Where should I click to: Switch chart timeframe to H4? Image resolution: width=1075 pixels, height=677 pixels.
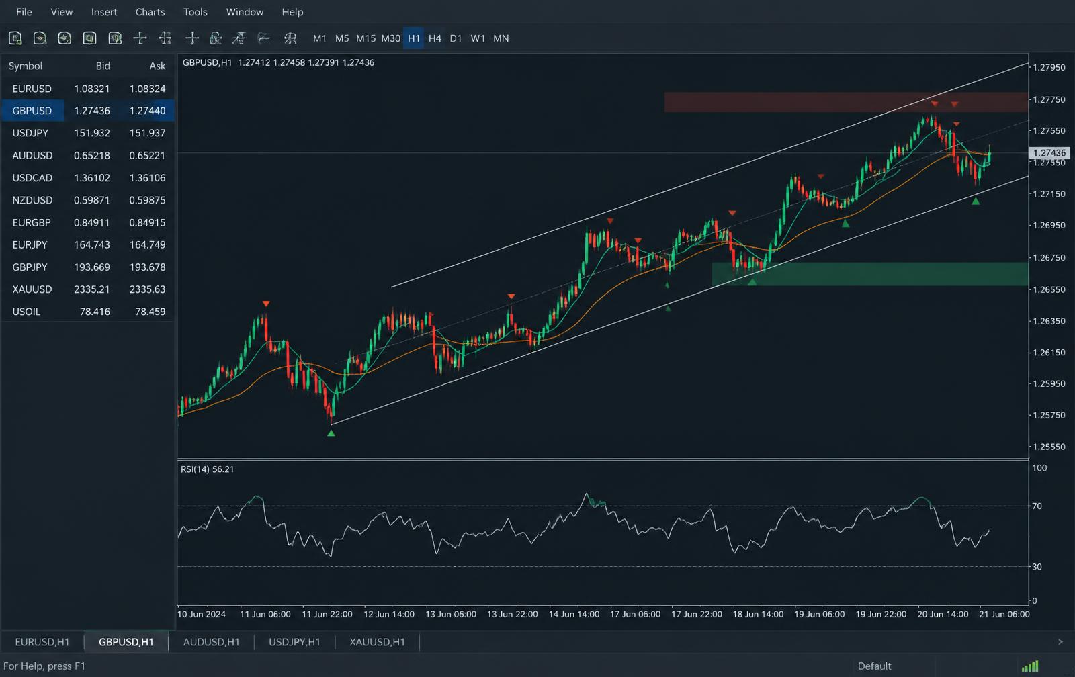pos(435,38)
